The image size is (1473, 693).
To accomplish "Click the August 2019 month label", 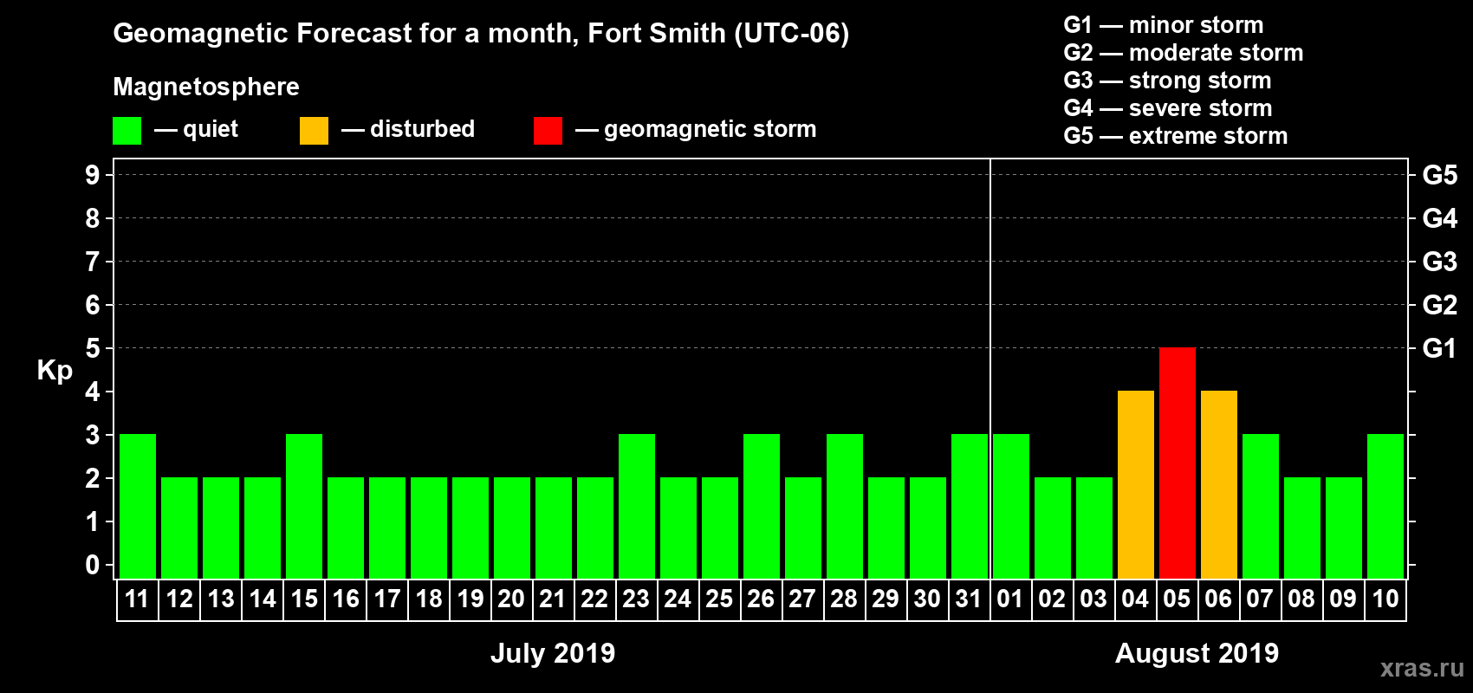I will pos(1197,653).
